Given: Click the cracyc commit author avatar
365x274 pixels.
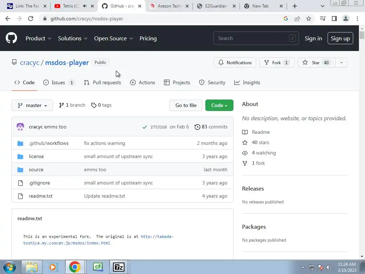Looking at the screenshot, I should 20,127.
